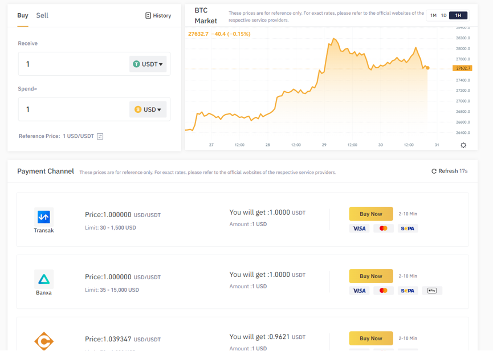Screen dimensions: 493x351
Task: Click Buy Now for Transak
Action: pyautogui.click(x=371, y=214)
